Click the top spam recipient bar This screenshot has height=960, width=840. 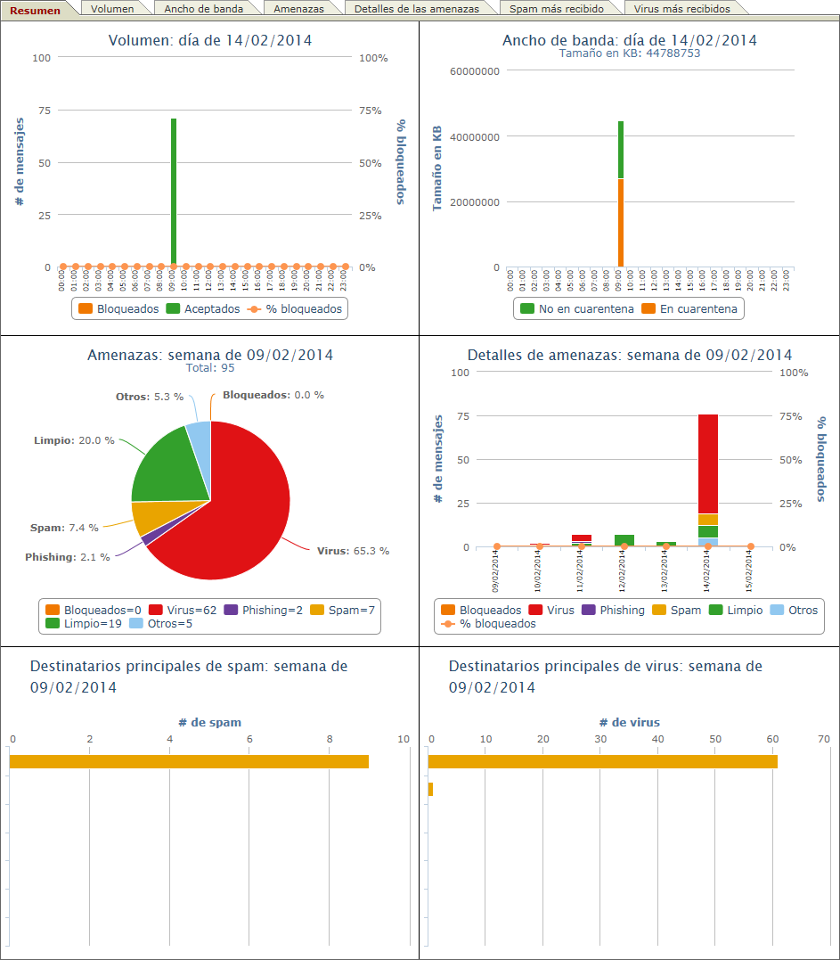(x=178, y=761)
